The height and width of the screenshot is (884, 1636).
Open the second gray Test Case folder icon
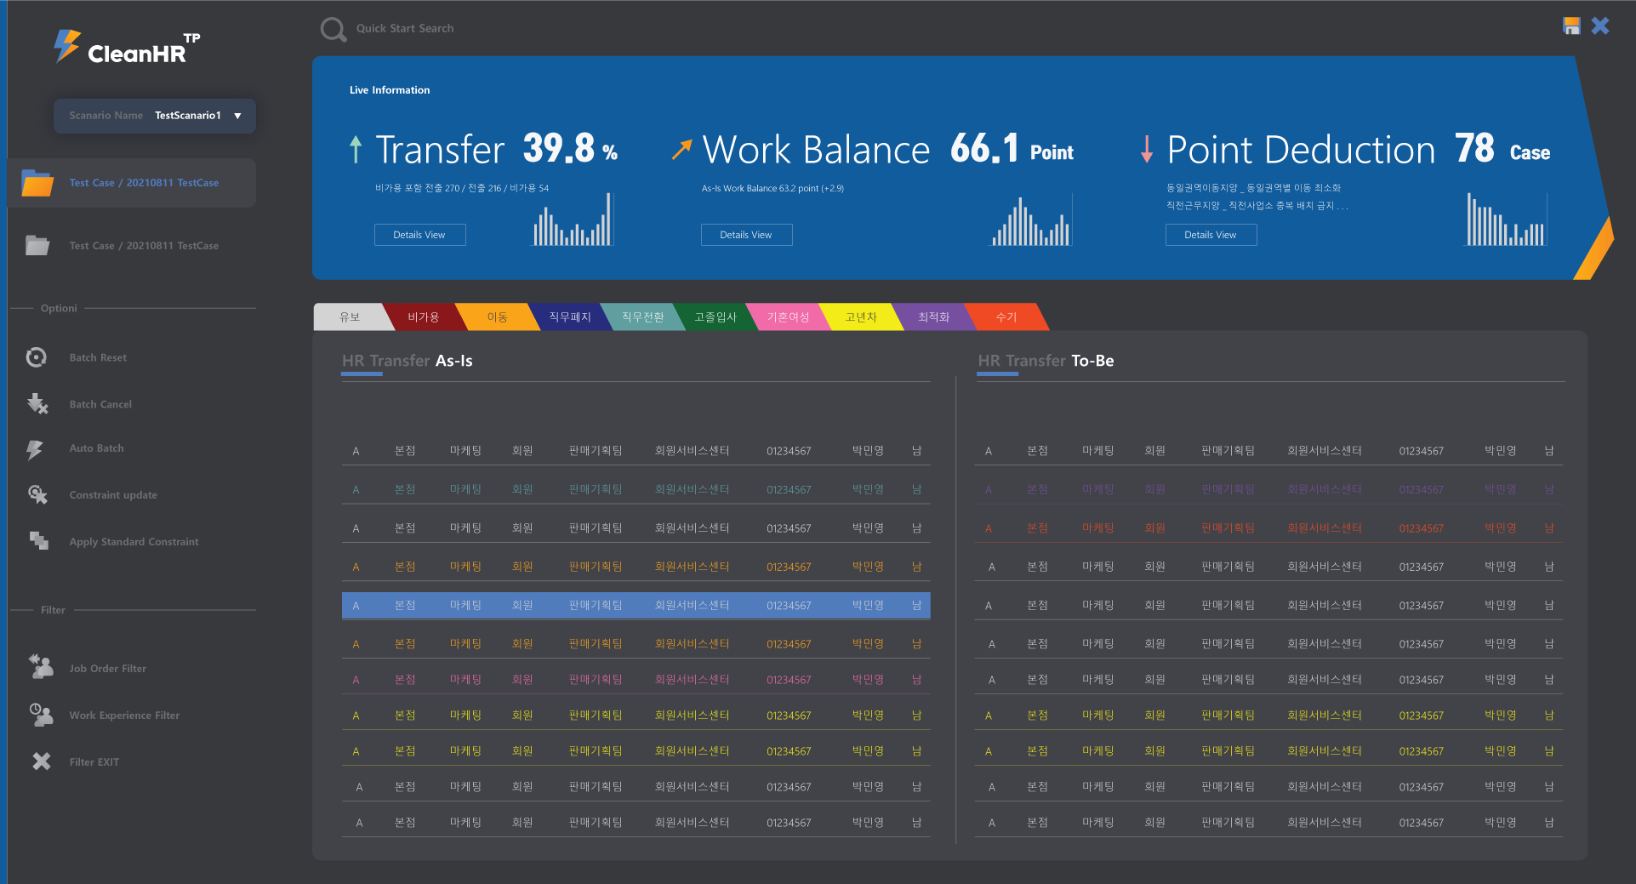[x=37, y=245]
